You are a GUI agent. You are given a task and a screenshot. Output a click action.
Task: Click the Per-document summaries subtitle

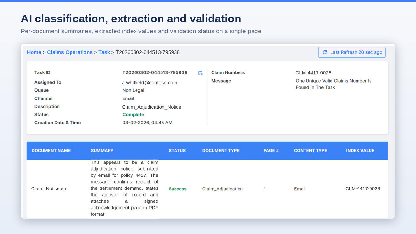[141, 31]
